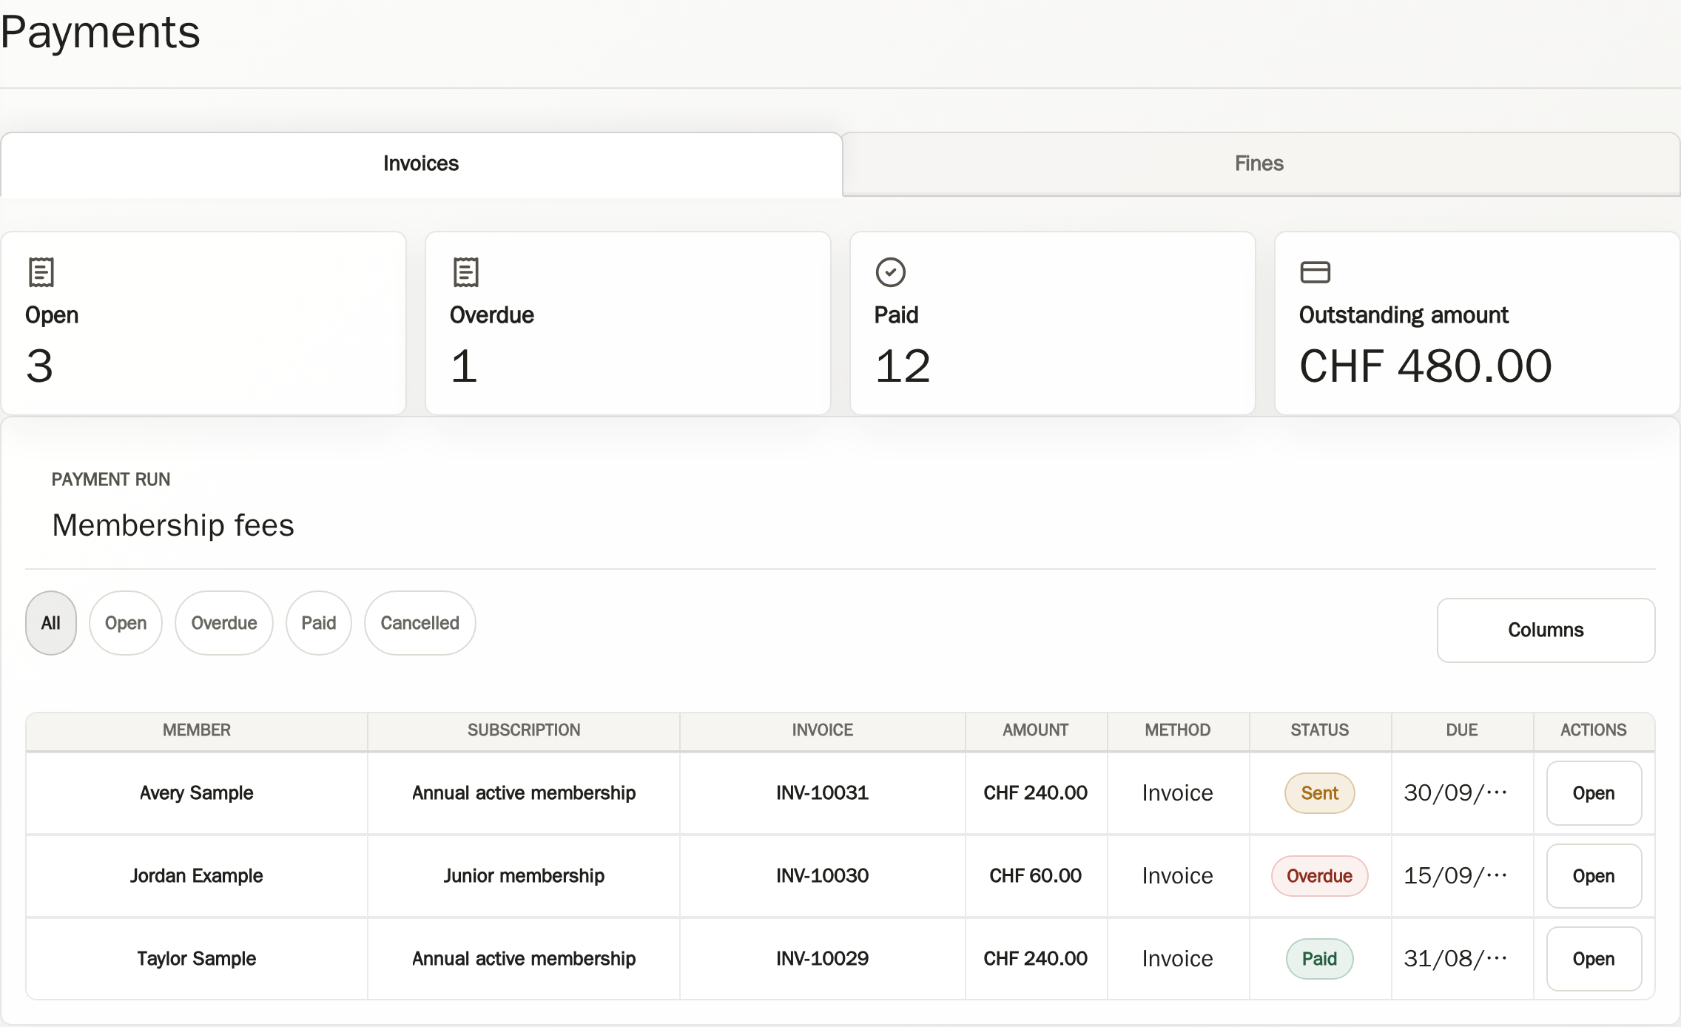Click the Sent status badge
The image size is (1681, 1027).
(1320, 793)
